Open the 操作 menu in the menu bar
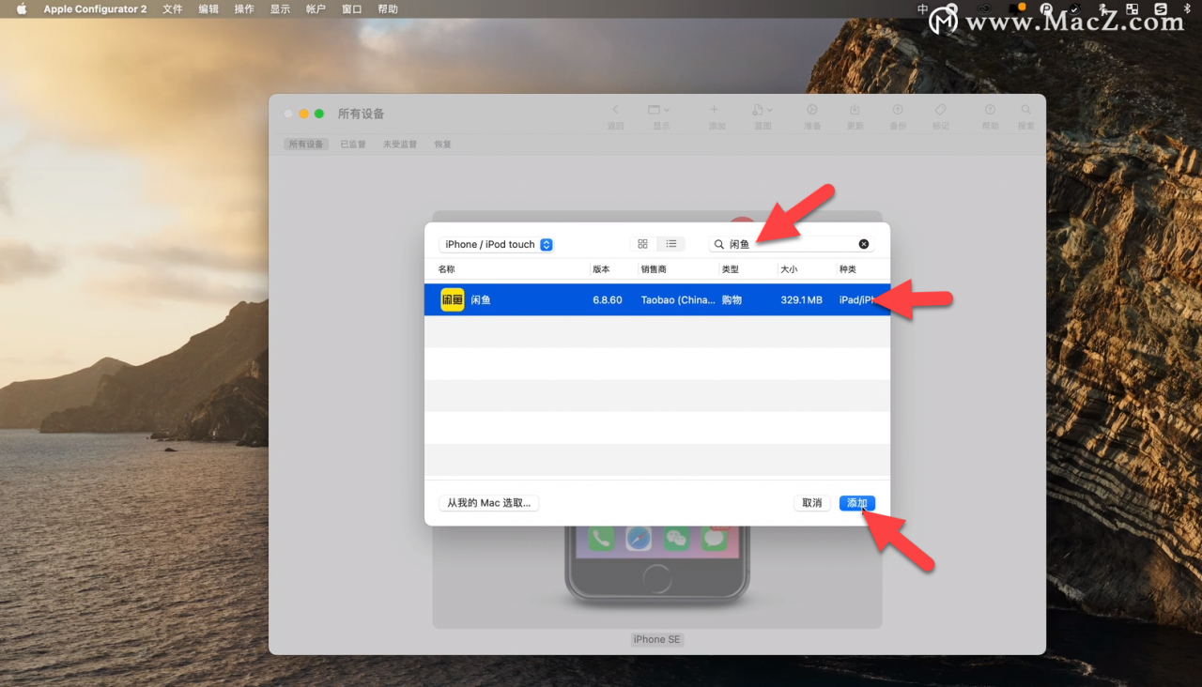1202x687 pixels. tap(243, 8)
